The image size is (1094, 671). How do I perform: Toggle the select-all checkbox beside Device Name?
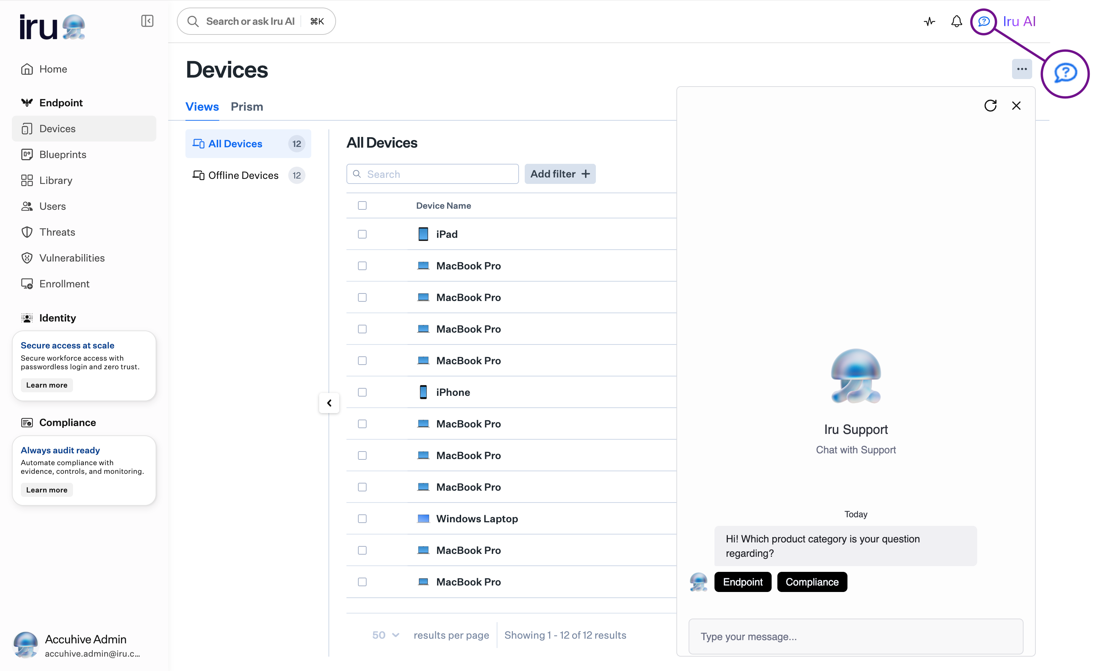(362, 205)
